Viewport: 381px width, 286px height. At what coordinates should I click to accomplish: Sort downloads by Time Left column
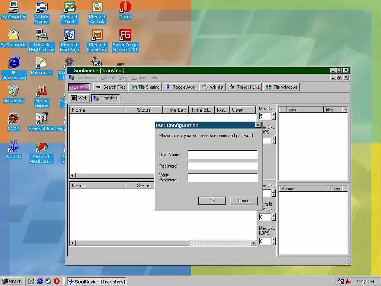point(176,110)
